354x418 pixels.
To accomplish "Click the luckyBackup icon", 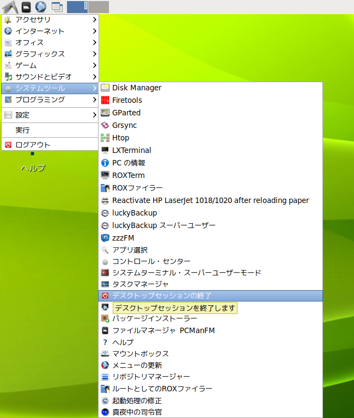I will (x=105, y=213).
